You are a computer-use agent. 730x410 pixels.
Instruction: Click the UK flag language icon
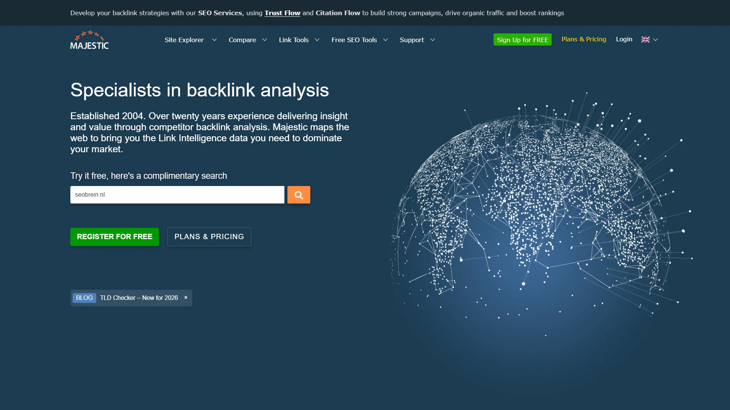(645, 39)
